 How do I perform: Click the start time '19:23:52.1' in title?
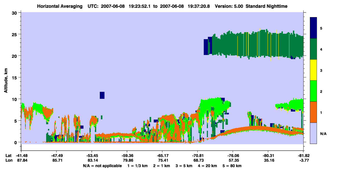coord(140,6)
